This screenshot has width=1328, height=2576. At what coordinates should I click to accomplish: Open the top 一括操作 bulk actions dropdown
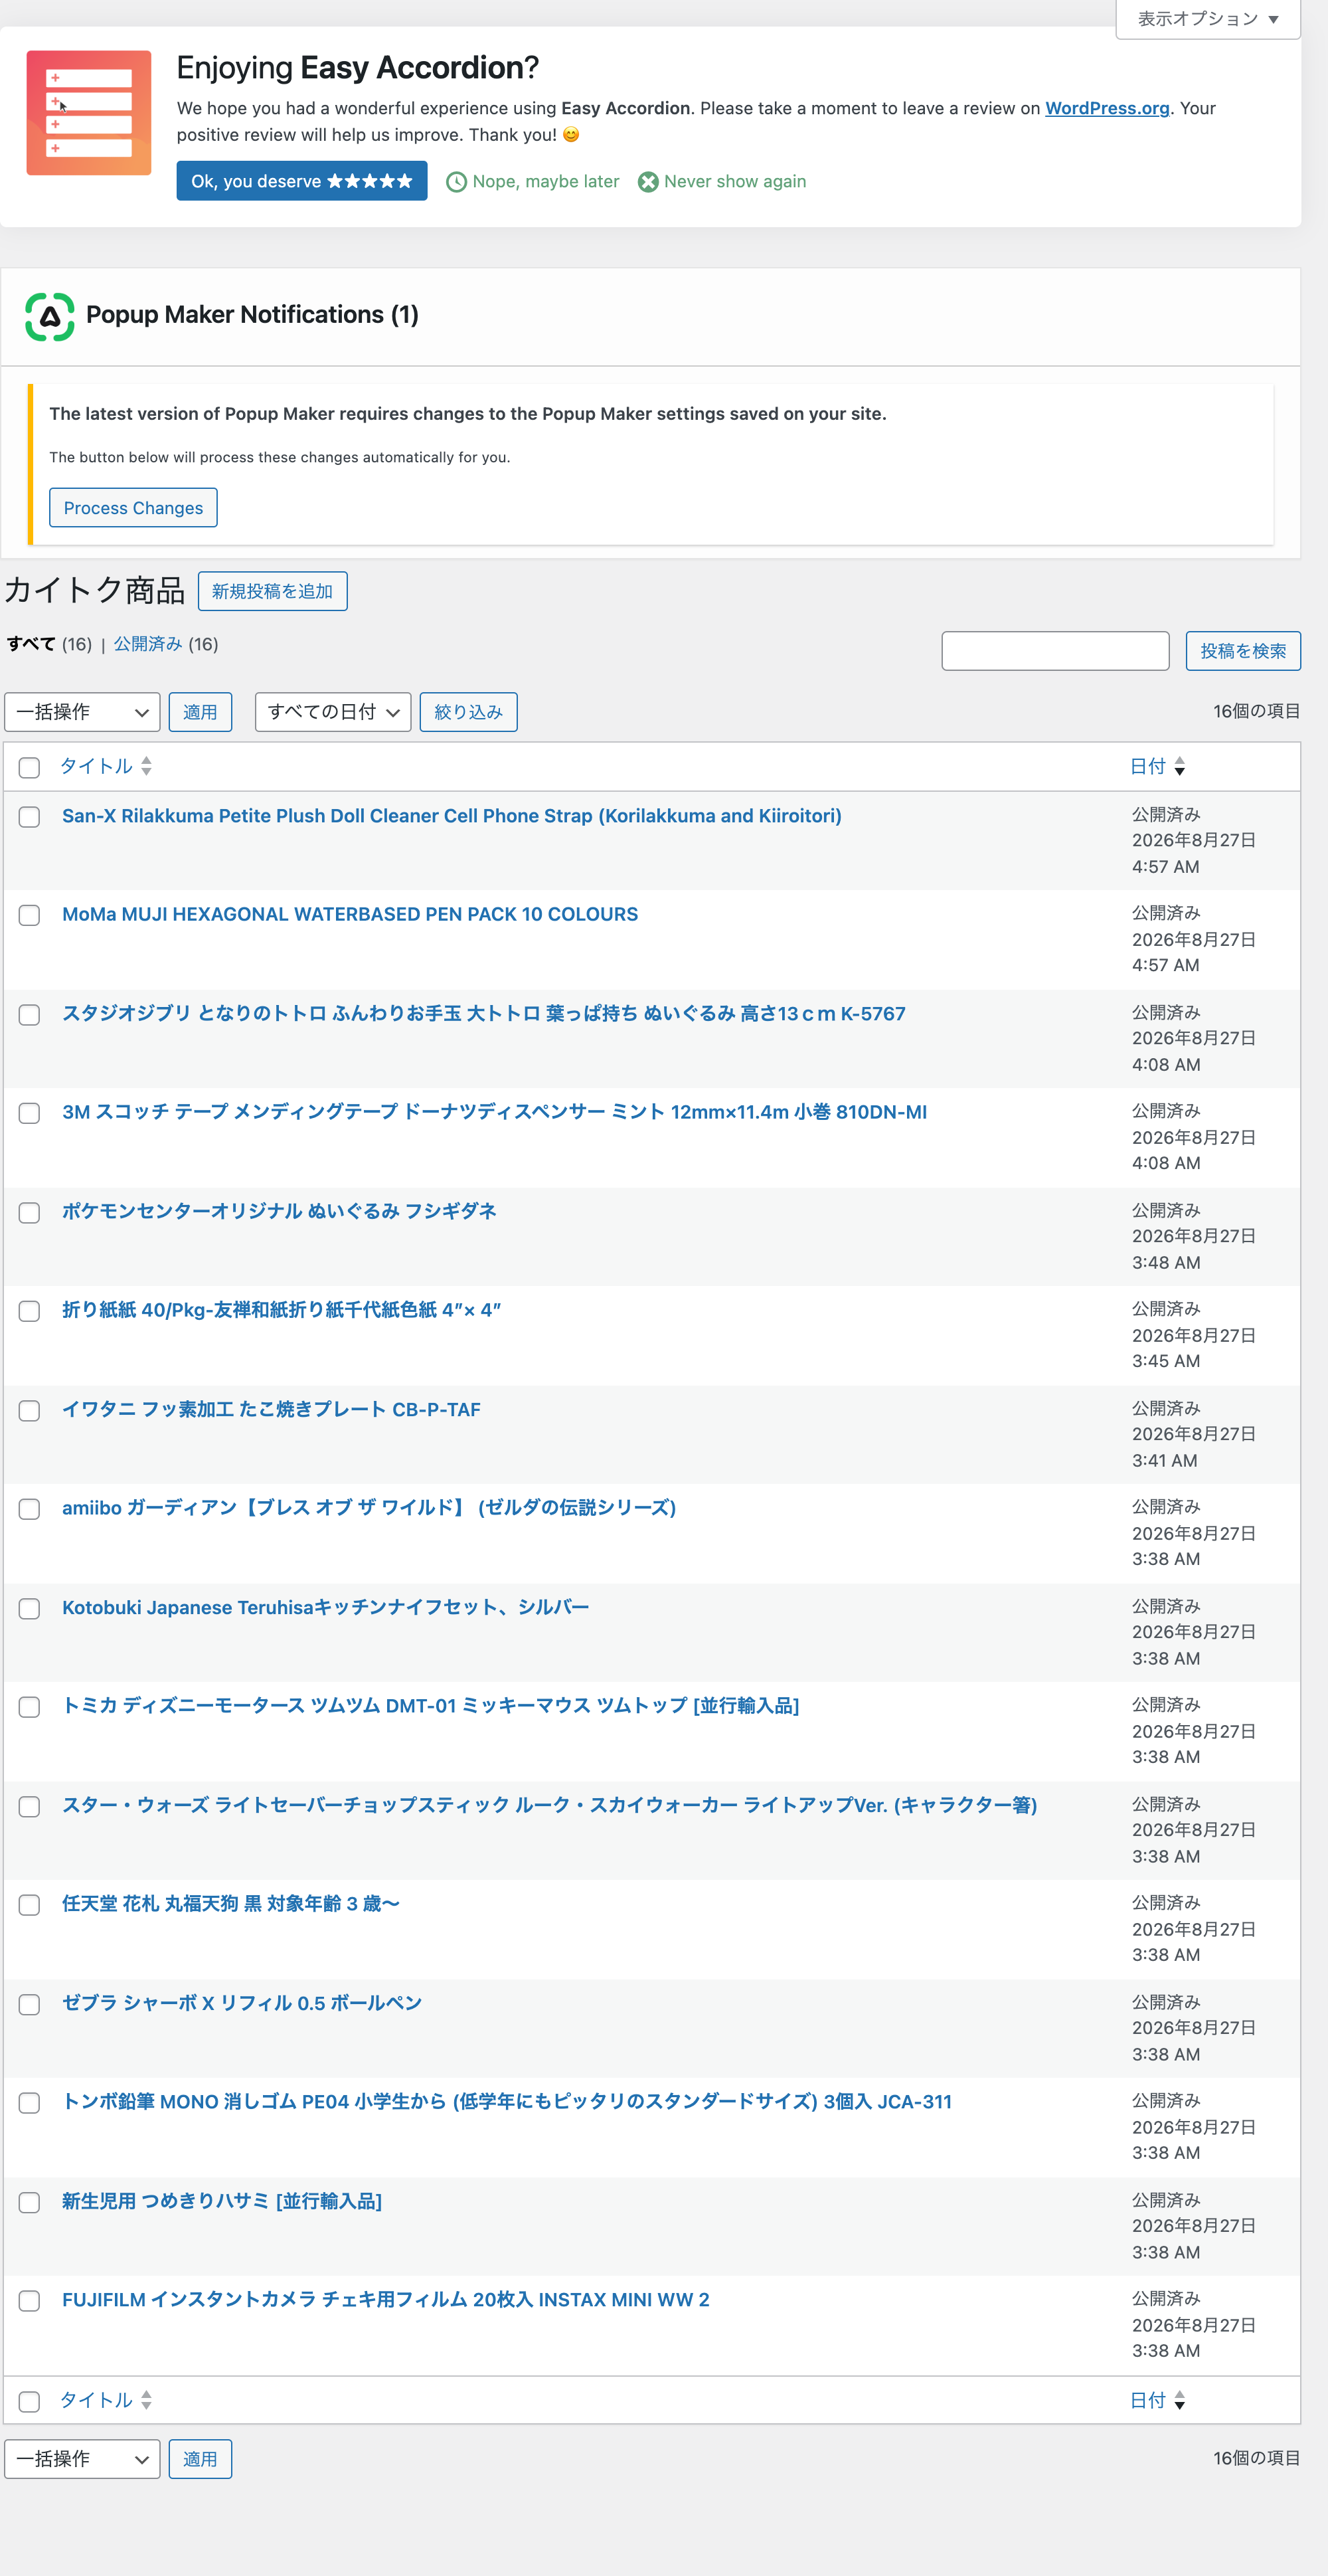(82, 712)
